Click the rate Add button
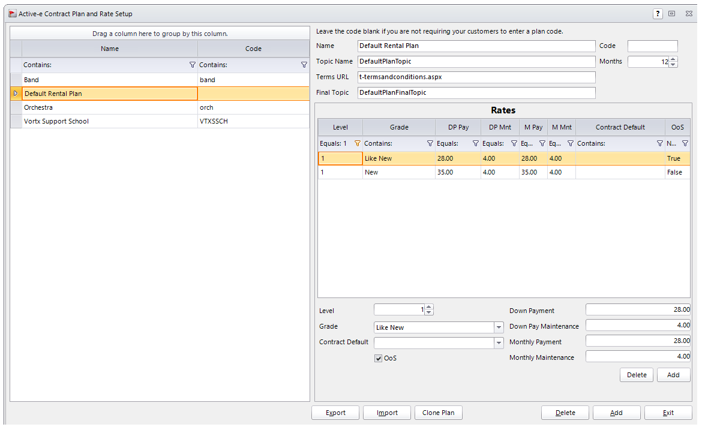Viewport: 702px width, 427px height. coord(673,375)
